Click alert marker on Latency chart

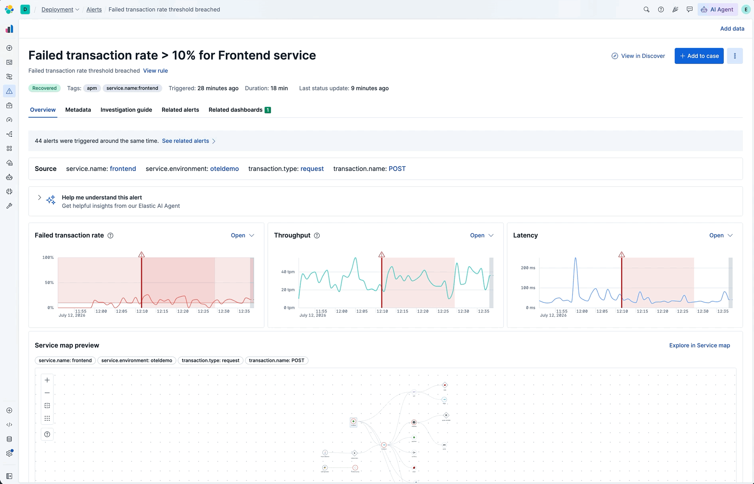(x=622, y=254)
